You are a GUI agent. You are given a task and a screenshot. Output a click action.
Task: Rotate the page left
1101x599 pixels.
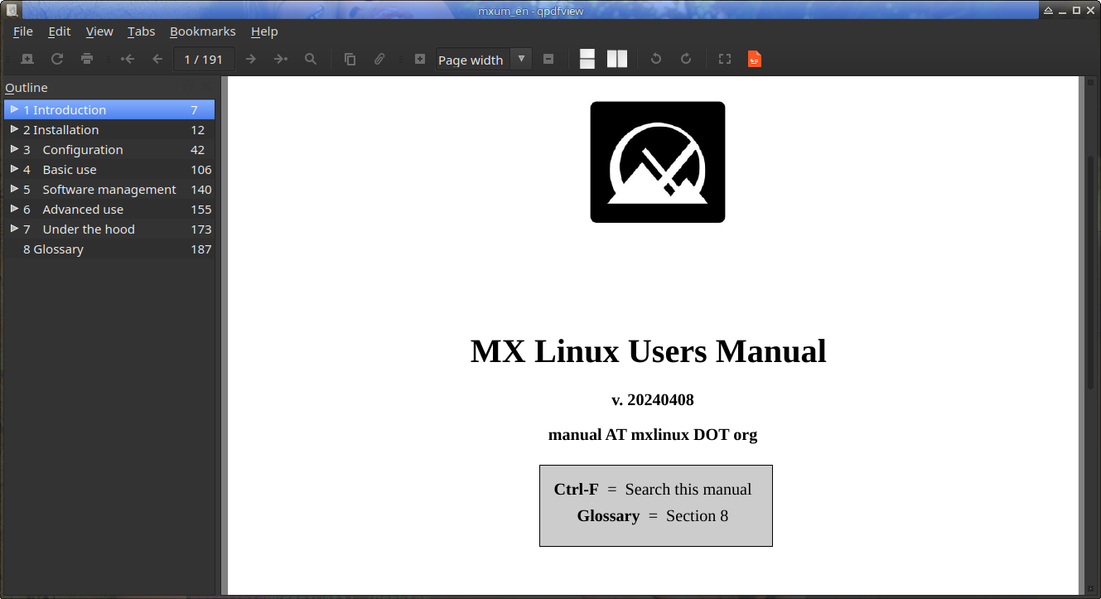coord(656,59)
